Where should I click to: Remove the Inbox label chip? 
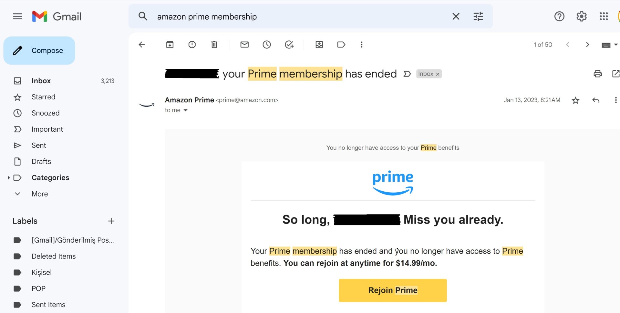tap(438, 74)
